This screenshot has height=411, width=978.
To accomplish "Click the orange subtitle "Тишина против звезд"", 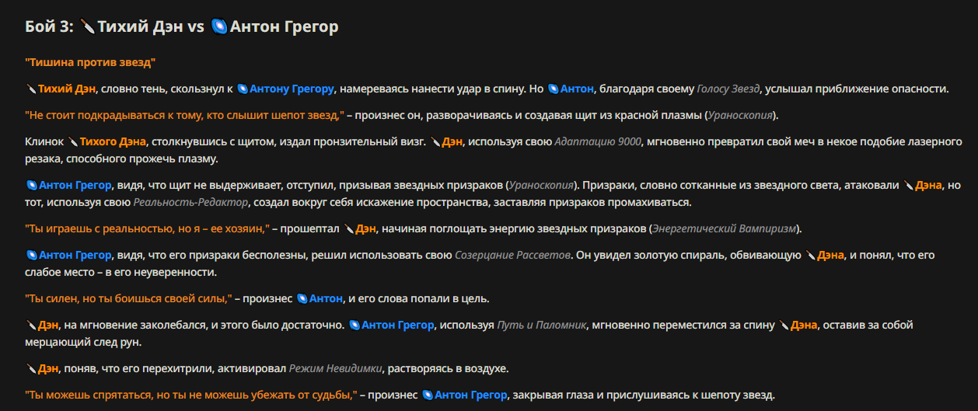I will [x=90, y=62].
